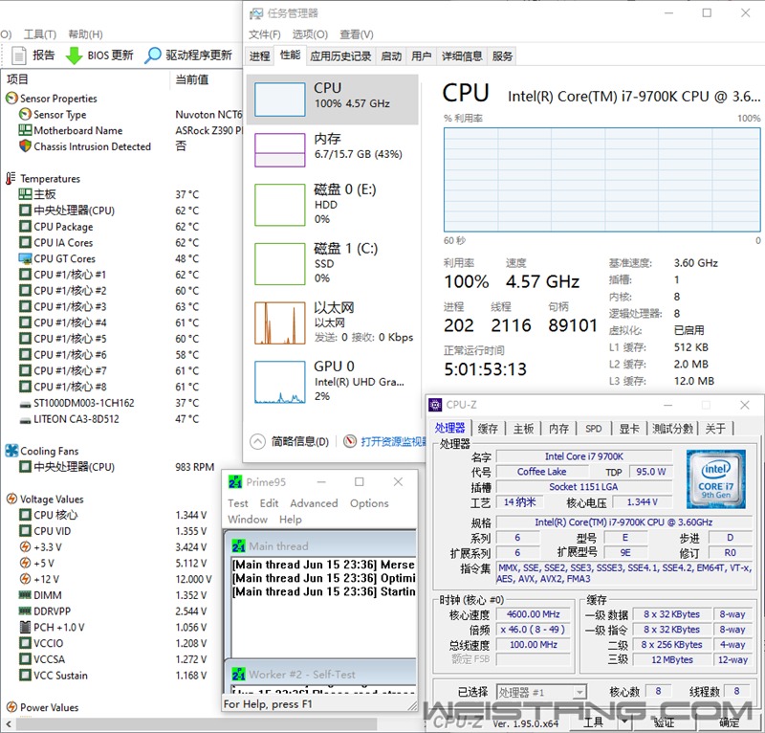Click the Power Values group icon

pos(11,706)
